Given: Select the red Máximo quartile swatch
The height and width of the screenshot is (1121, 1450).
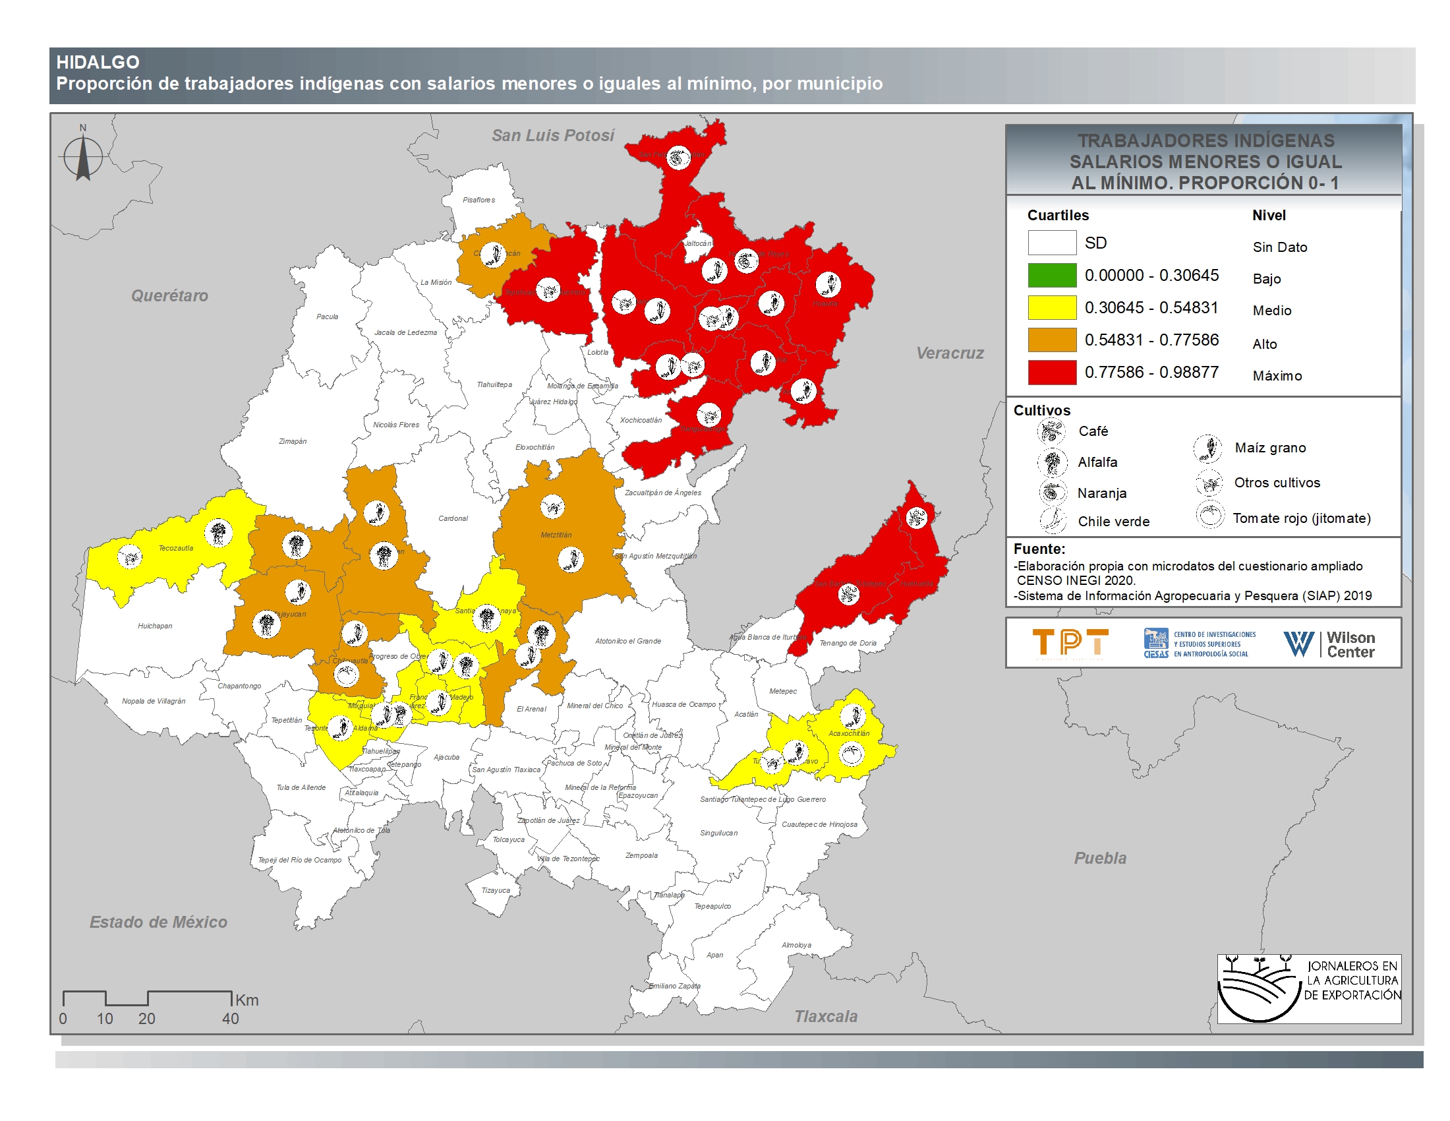Looking at the screenshot, I should [x=1052, y=373].
